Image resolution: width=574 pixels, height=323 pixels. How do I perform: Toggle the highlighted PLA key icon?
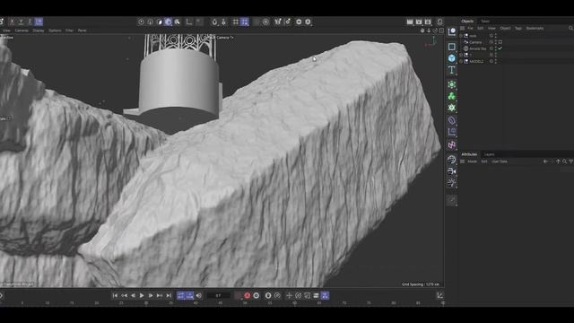click(325, 295)
